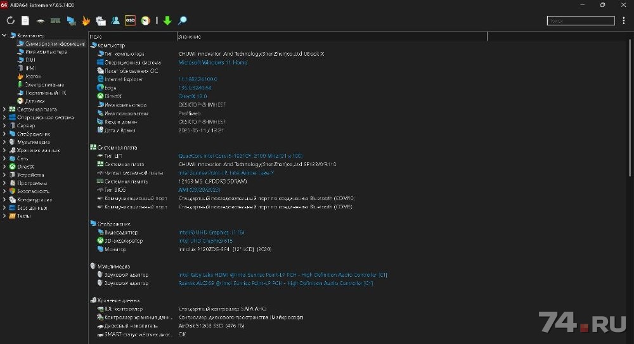Click the green down-arrow update icon
Viewport: 634px width, 344px height.
pos(167,21)
